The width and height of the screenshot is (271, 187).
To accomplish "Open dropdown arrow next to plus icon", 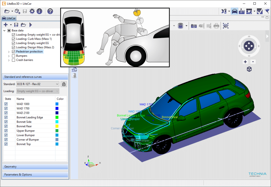I will (11, 25).
